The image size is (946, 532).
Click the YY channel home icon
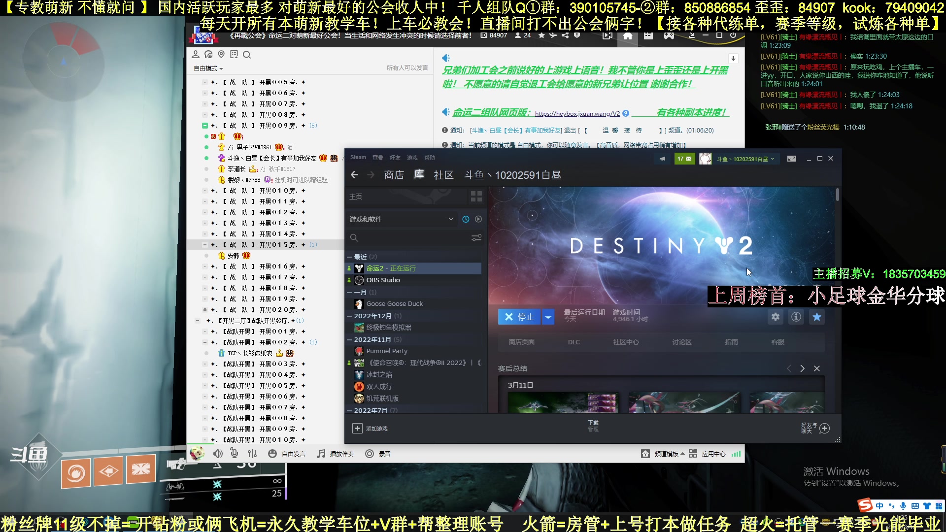click(628, 35)
